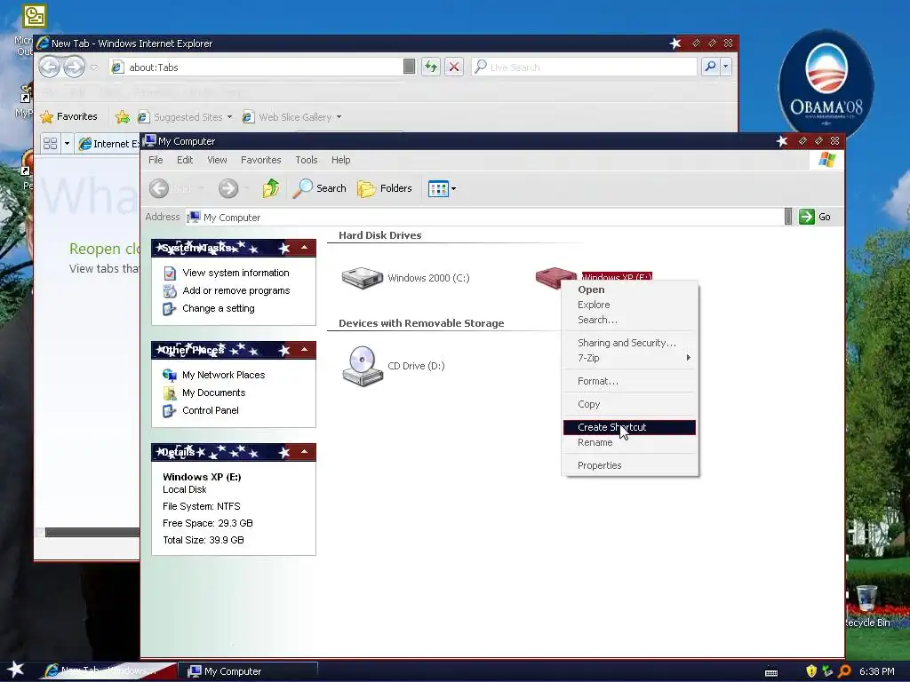Viewport: 910px width, 682px height.
Task: Click security shield tray icon
Action: [811, 671]
